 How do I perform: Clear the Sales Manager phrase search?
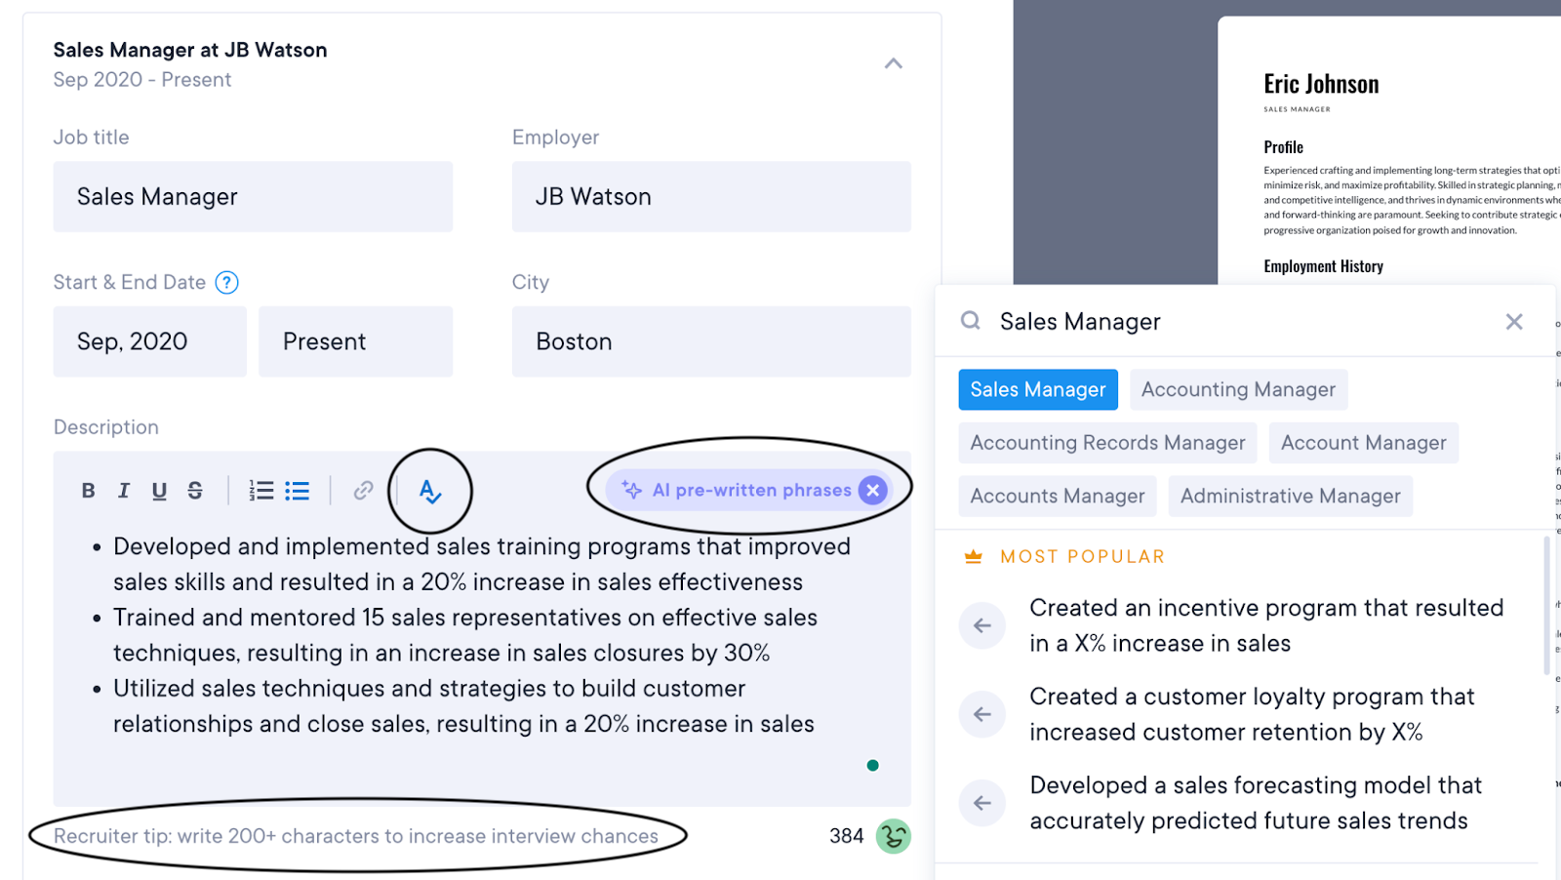1513,322
